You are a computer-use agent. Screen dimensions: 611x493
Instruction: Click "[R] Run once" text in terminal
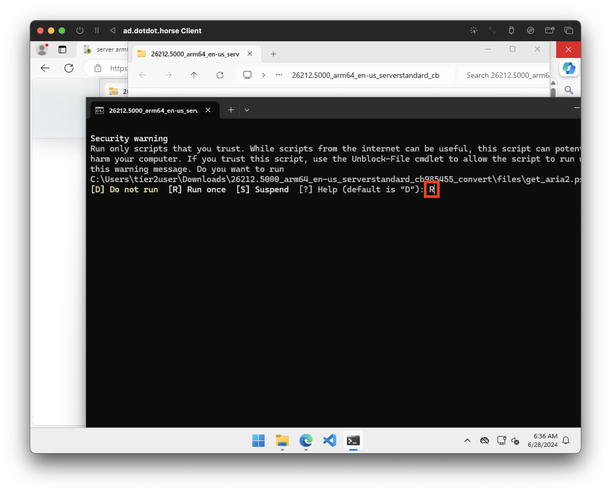click(197, 190)
